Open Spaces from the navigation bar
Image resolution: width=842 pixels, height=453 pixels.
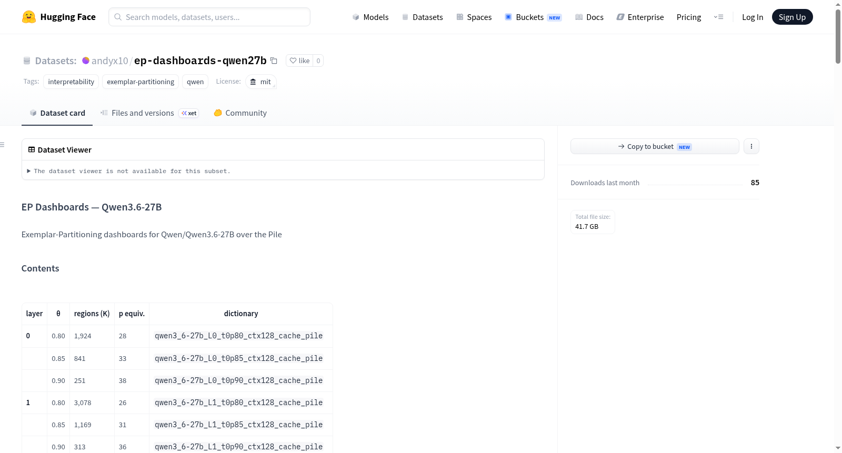[x=474, y=17]
